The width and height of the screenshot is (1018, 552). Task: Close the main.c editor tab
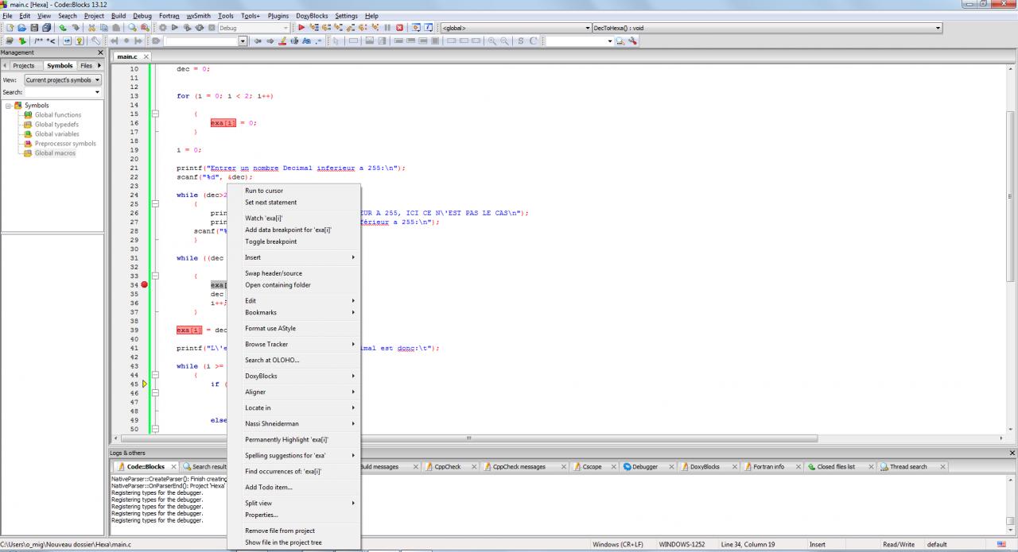click(146, 57)
